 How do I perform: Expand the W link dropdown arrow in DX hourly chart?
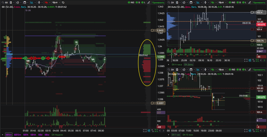point(225,70)
